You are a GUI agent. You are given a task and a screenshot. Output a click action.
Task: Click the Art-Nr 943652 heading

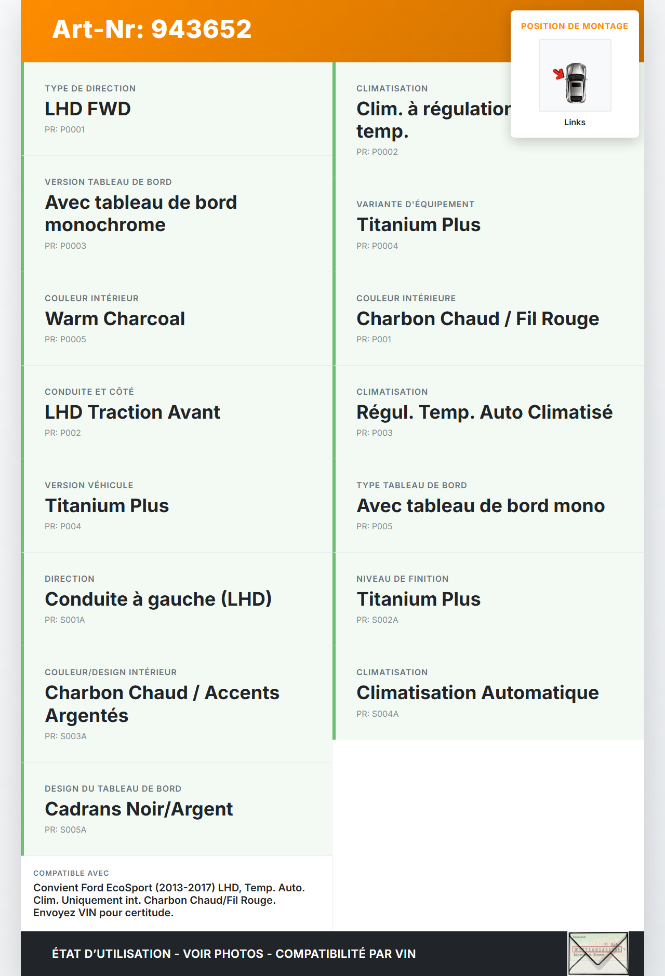[152, 29]
